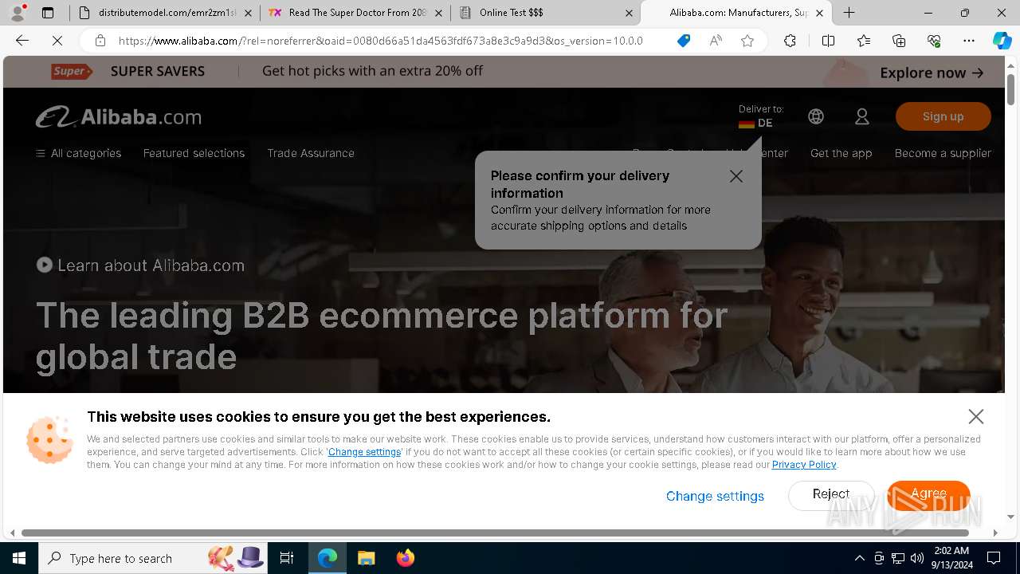Open Firefox from the taskbar
1020x574 pixels.
pos(405,558)
